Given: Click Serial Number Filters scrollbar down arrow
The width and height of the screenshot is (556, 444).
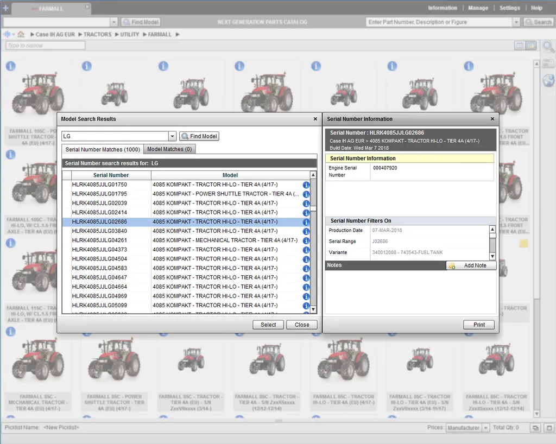Looking at the screenshot, I should (x=492, y=256).
